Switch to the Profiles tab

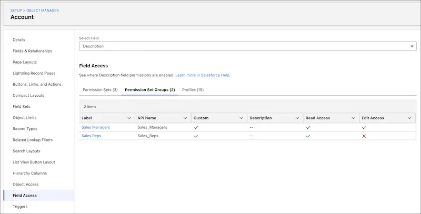193,90
